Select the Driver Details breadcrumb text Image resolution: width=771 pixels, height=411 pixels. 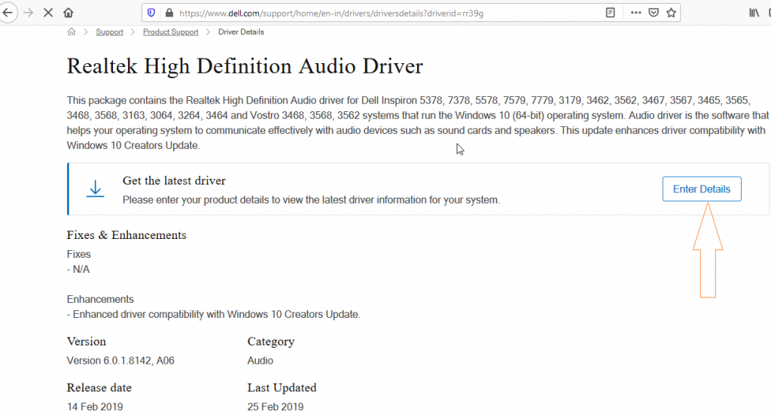click(x=241, y=32)
